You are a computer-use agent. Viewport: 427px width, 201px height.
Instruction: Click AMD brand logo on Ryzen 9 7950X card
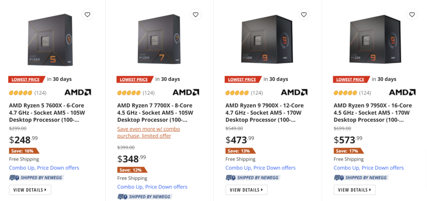(x=402, y=92)
